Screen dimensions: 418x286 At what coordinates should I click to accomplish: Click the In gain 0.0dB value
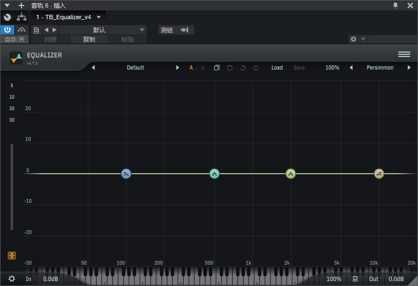pyautogui.click(x=50, y=279)
